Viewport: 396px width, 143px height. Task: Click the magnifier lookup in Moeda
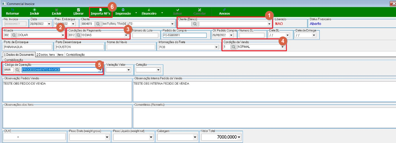pos(14,35)
